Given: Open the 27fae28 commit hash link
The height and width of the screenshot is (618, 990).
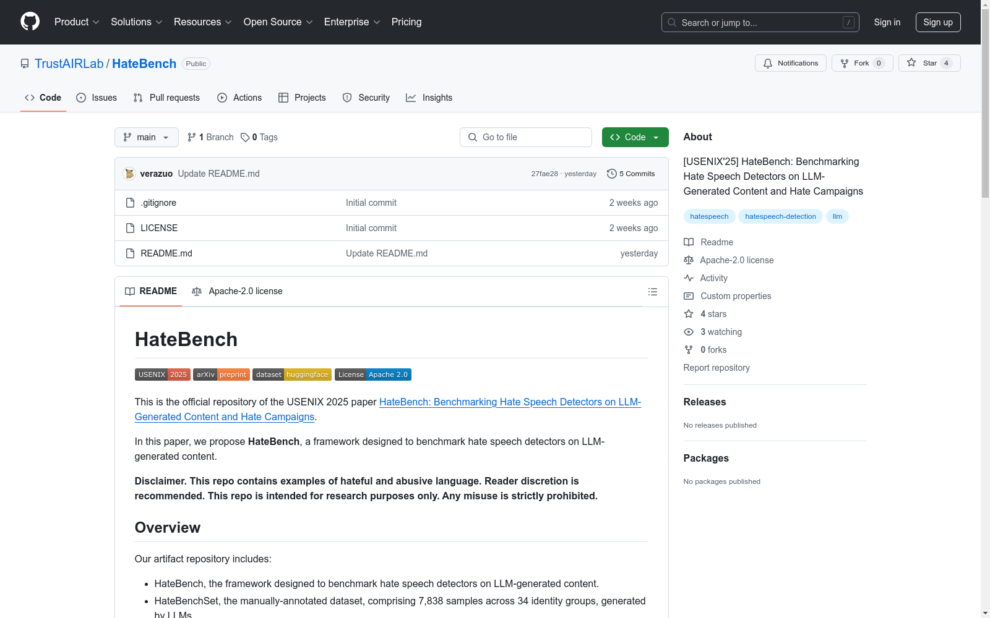Looking at the screenshot, I should [544, 174].
